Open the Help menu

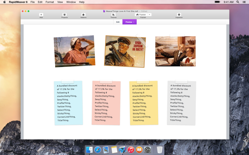(82, 2)
